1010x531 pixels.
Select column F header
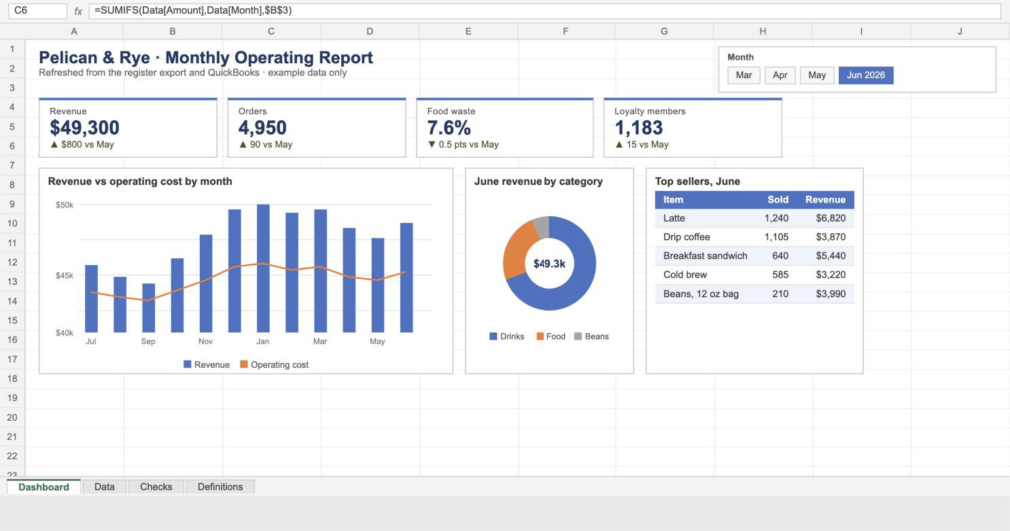pos(566,31)
